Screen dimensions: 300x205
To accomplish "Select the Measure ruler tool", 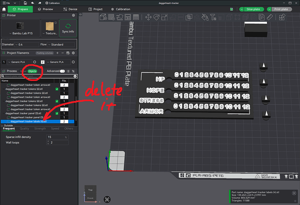I will click(270, 17).
